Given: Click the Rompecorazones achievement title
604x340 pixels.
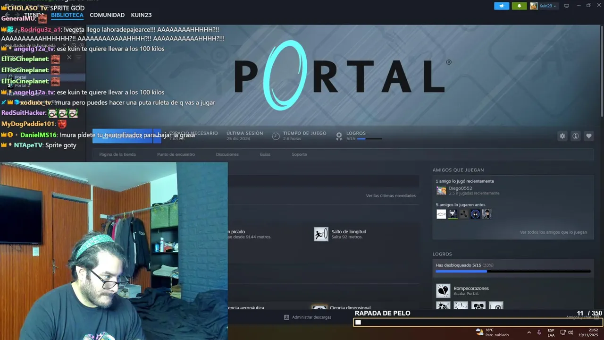Looking at the screenshot, I should pyautogui.click(x=471, y=288).
